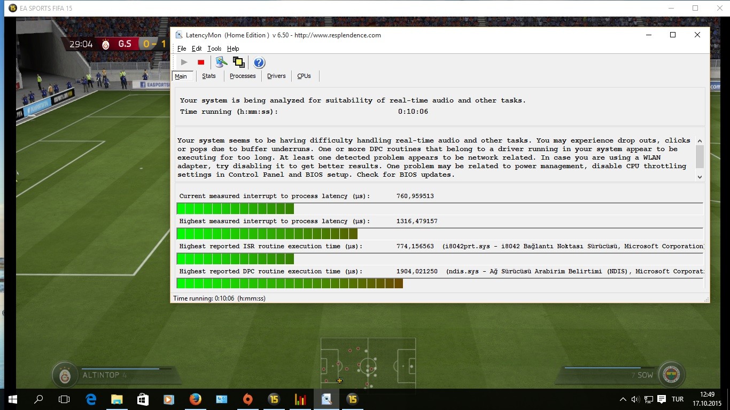Switch to the Processes tab
The width and height of the screenshot is (730, 410).
point(243,76)
